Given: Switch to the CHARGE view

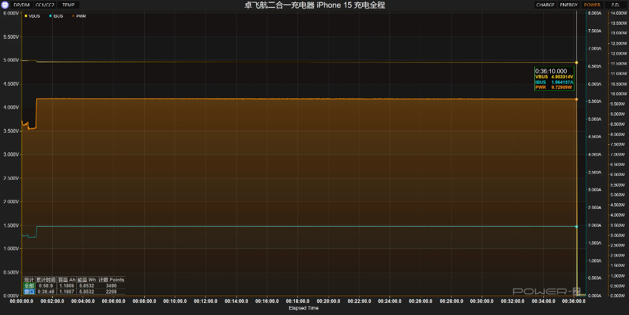Looking at the screenshot, I should pos(545,5).
